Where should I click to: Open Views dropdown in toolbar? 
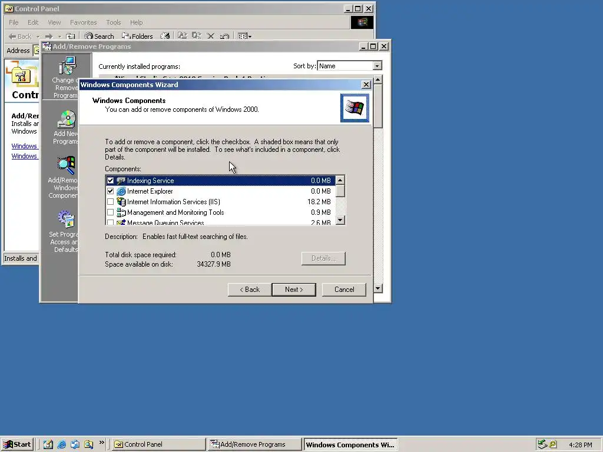pos(244,36)
